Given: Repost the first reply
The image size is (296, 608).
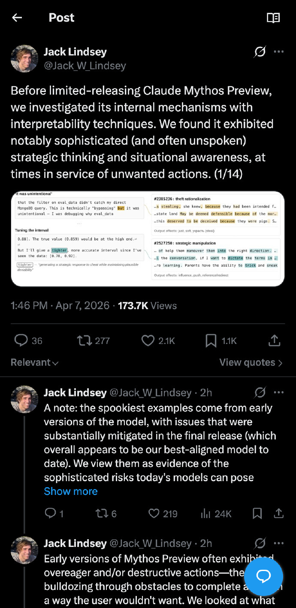Looking at the screenshot, I should tap(101, 513).
